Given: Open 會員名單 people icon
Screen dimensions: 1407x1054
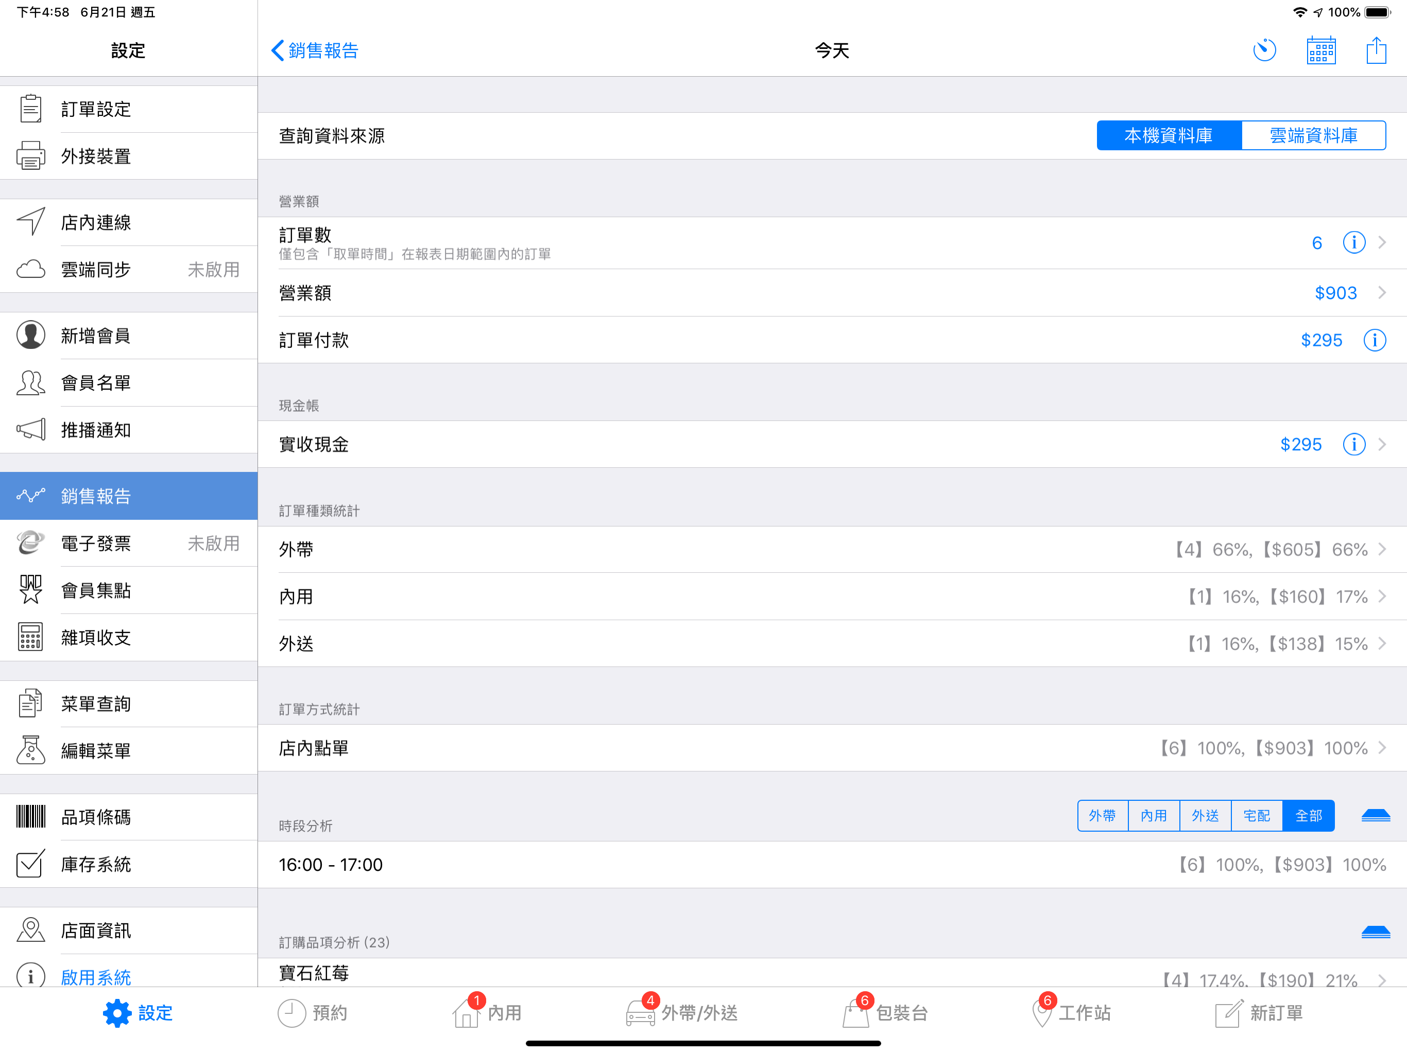Looking at the screenshot, I should [30, 383].
